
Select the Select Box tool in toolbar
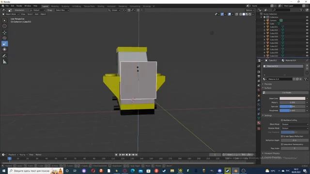pyautogui.click(x=4, y=20)
